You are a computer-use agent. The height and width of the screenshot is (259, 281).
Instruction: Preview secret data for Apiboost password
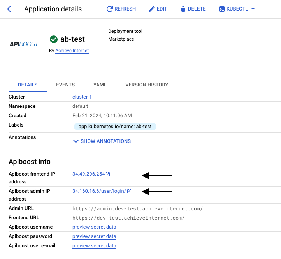tap(94, 236)
